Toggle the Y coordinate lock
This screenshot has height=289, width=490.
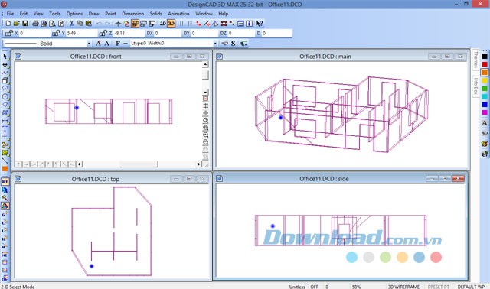[x=56, y=33]
